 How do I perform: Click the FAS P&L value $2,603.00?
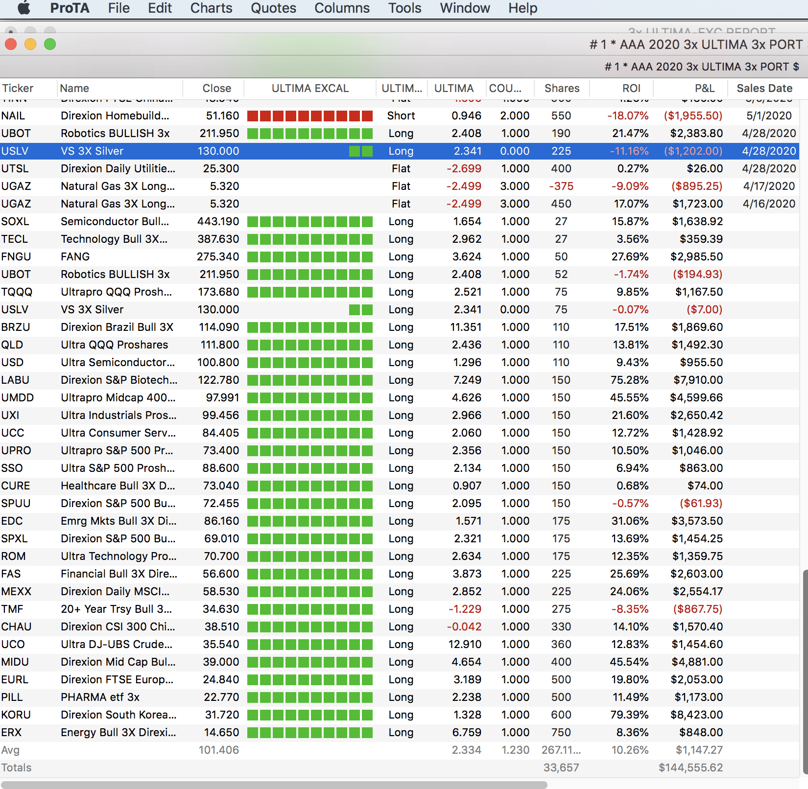click(696, 574)
